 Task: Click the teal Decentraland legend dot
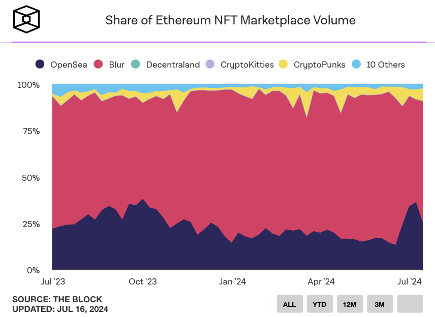coord(135,65)
